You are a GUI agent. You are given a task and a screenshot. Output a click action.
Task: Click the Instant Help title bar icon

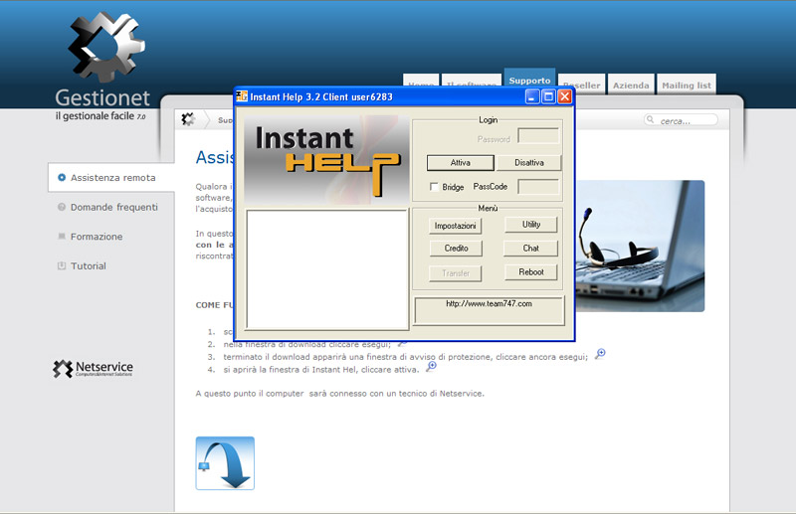pyautogui.click(x=242, y=96)
